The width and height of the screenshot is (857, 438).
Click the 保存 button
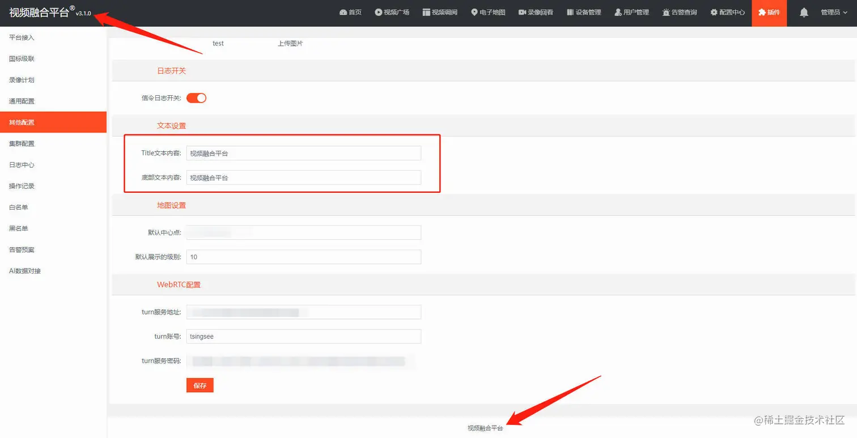click(200, 385)
